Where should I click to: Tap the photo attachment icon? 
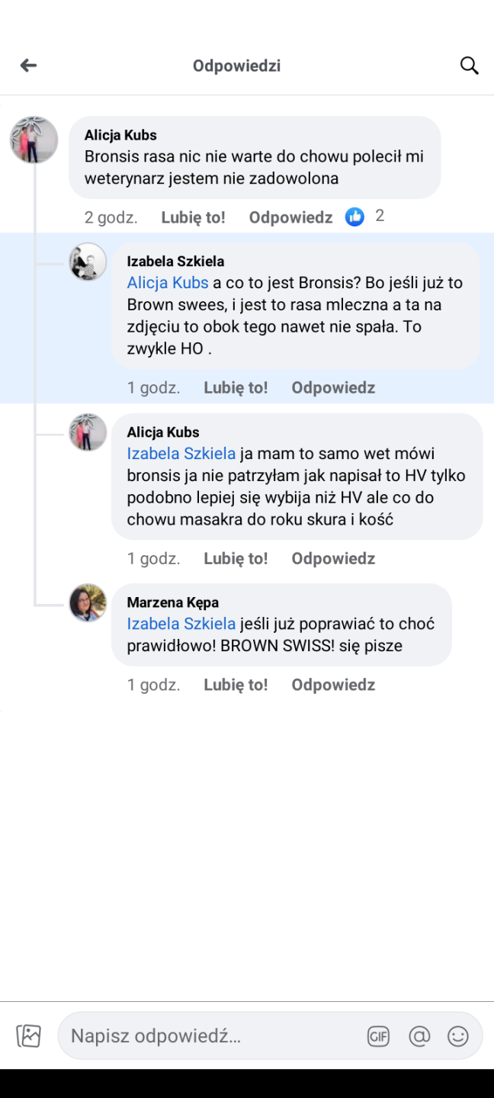point(29,1036)
